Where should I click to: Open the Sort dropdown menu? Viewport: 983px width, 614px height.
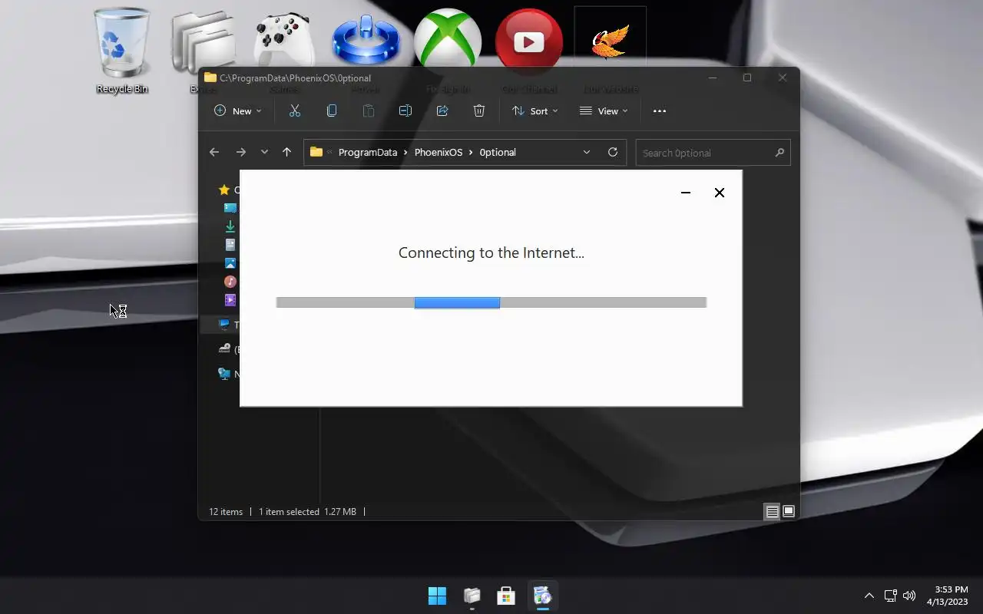tap(535, 111)
